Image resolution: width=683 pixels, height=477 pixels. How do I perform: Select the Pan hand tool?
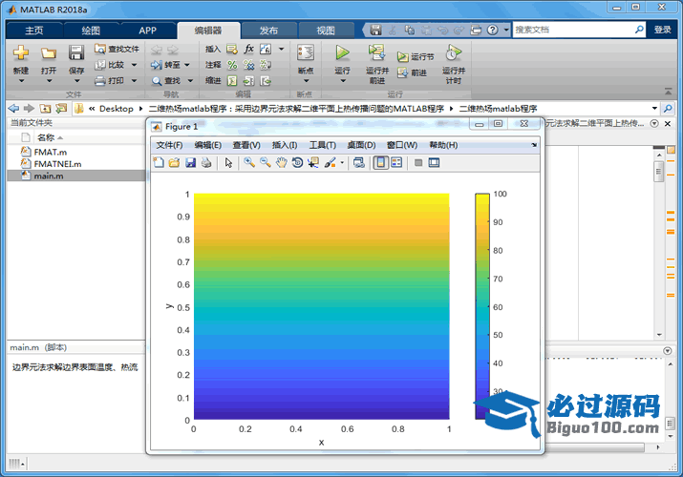pyautogui.click(x=282, y=162)
